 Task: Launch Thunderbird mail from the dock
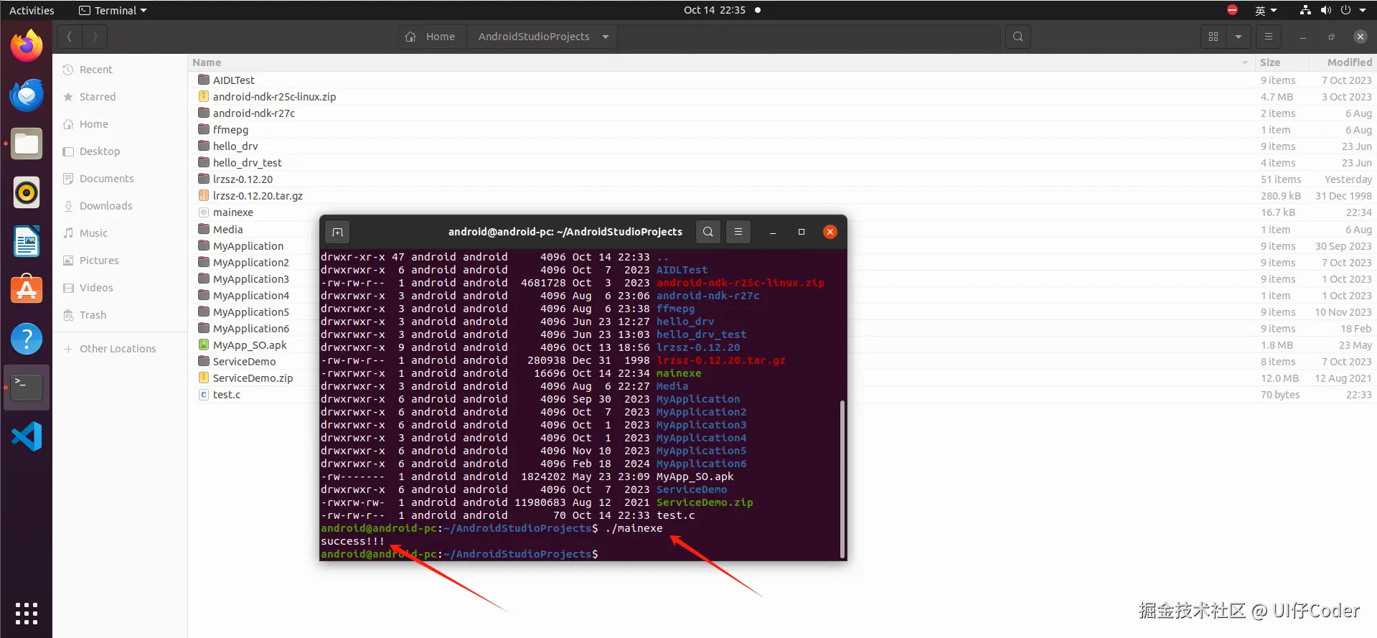pos(27,95)
